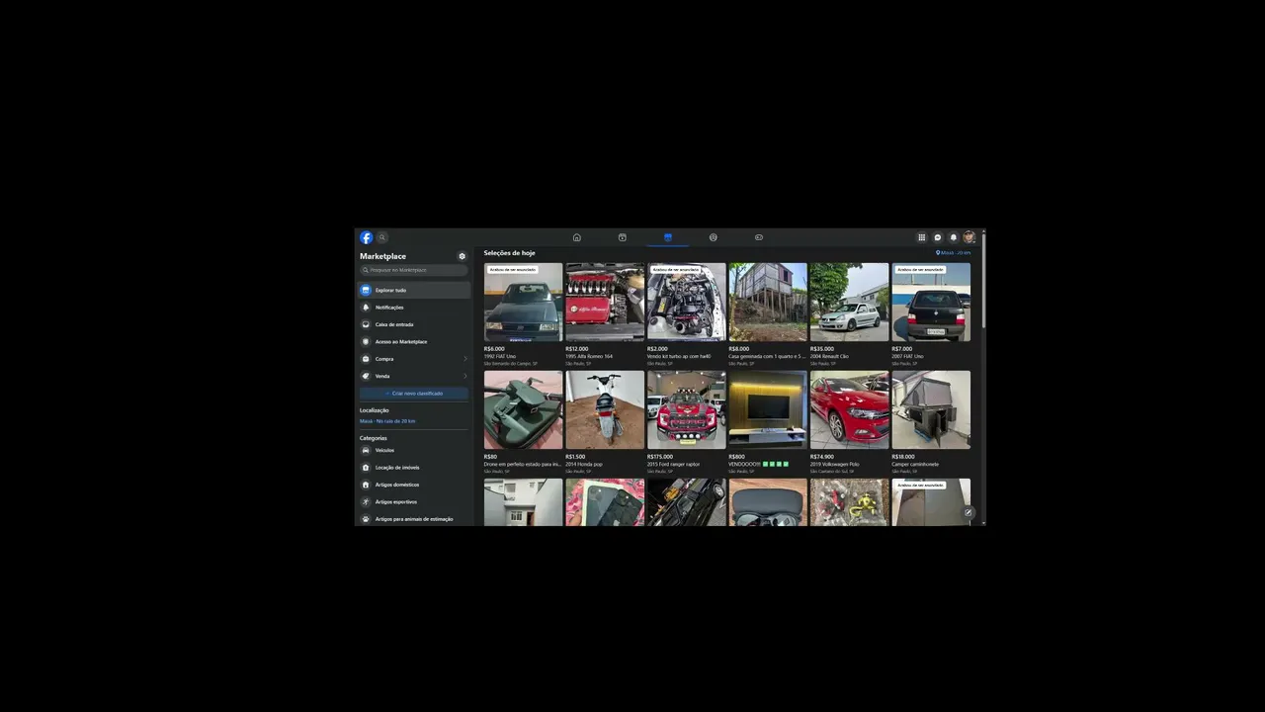
Task: Open Artigos esportivos category
Action: tap(414, 501)
